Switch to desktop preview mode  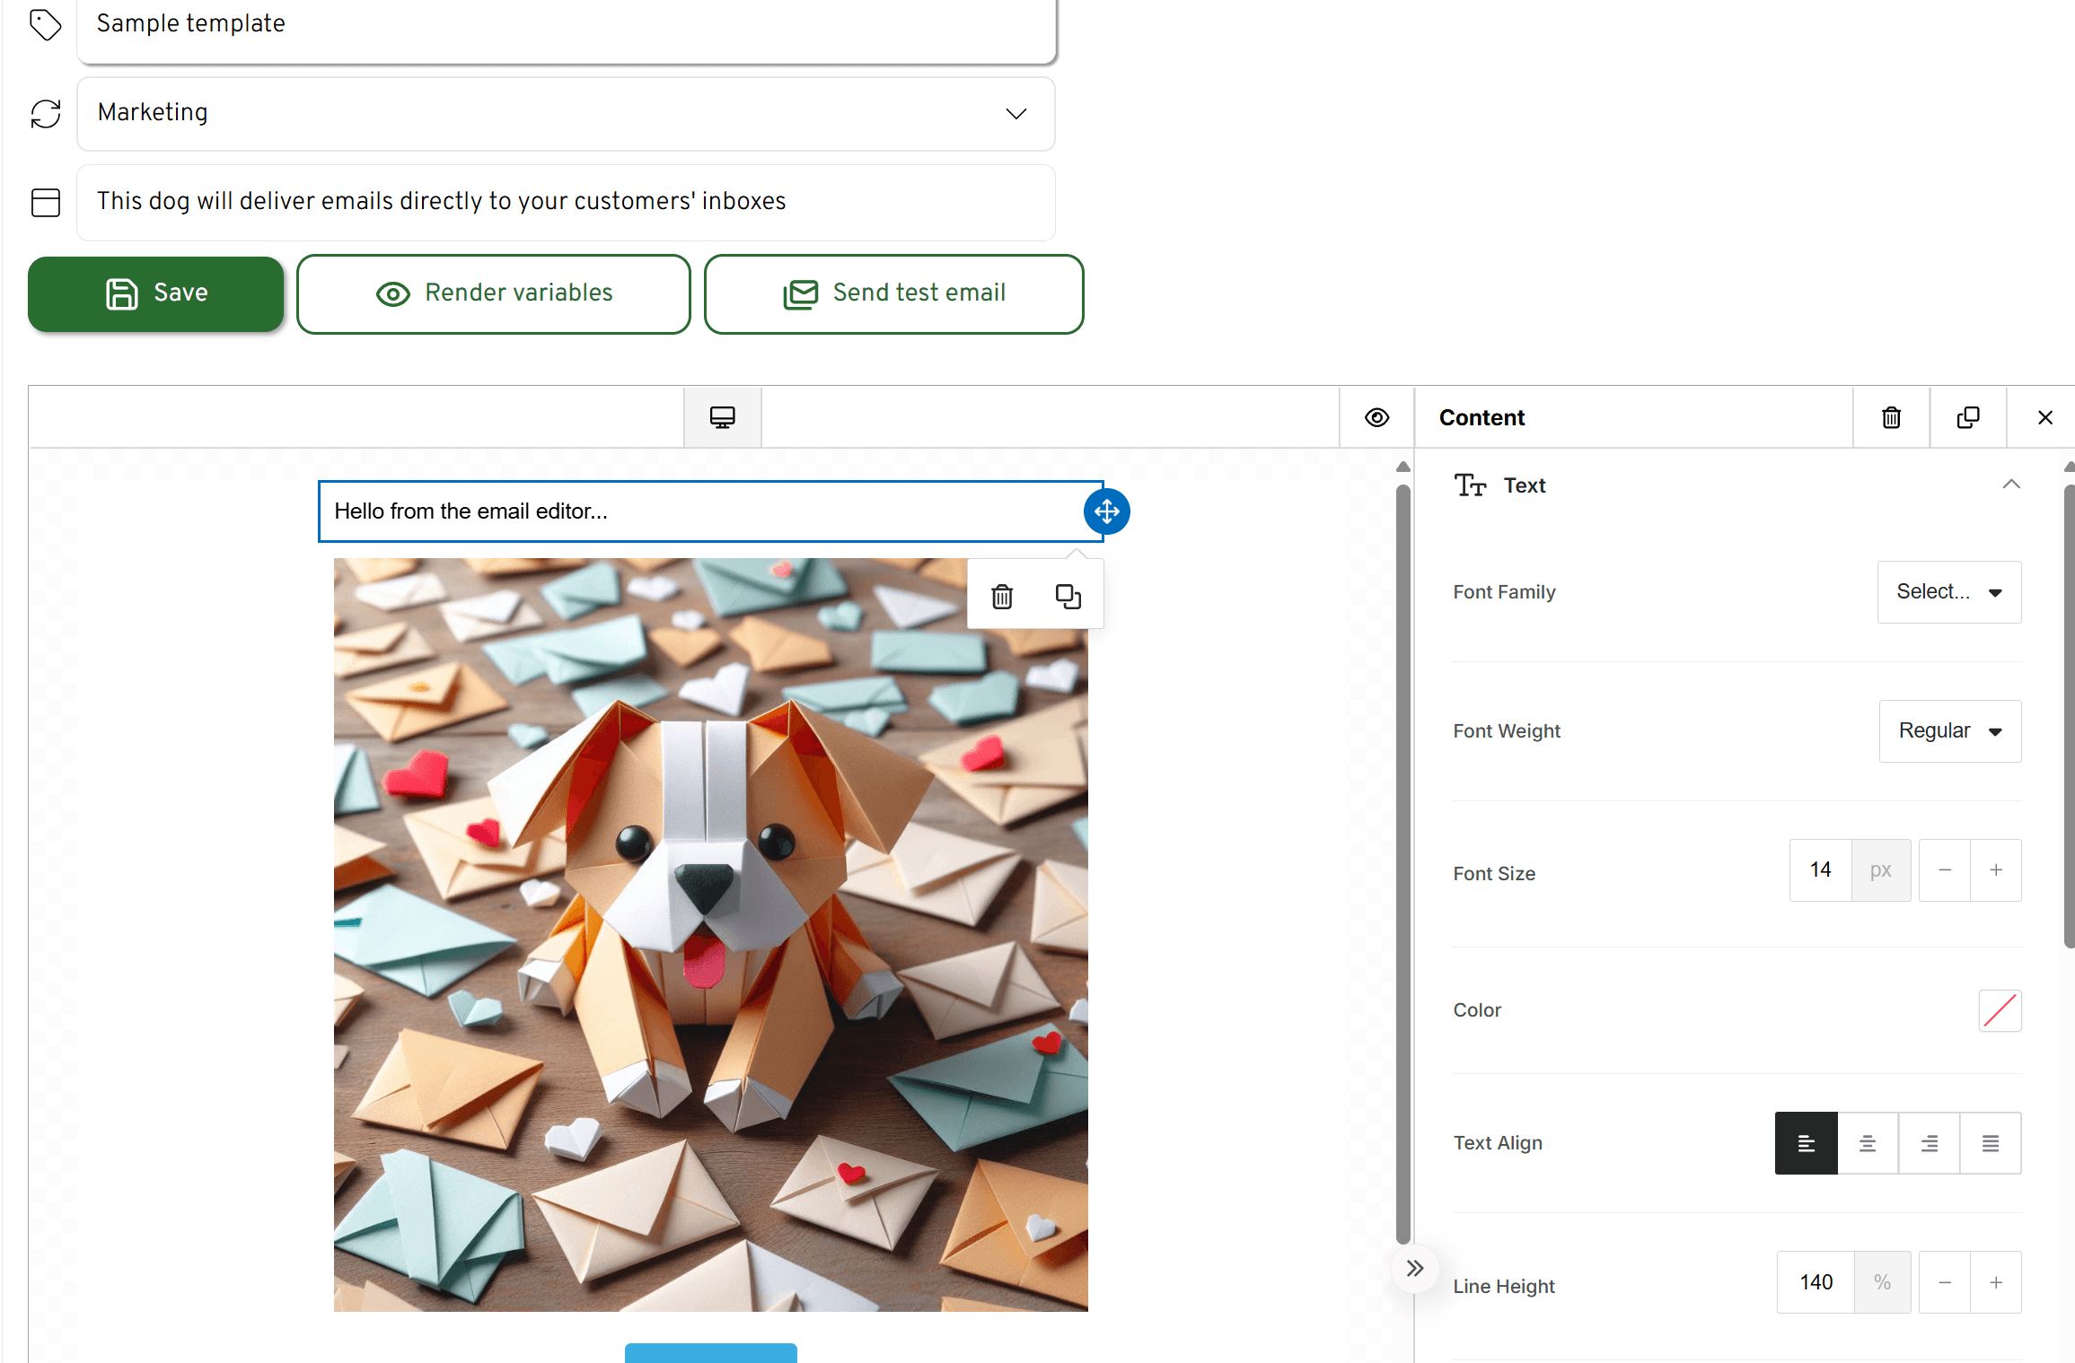721,416
